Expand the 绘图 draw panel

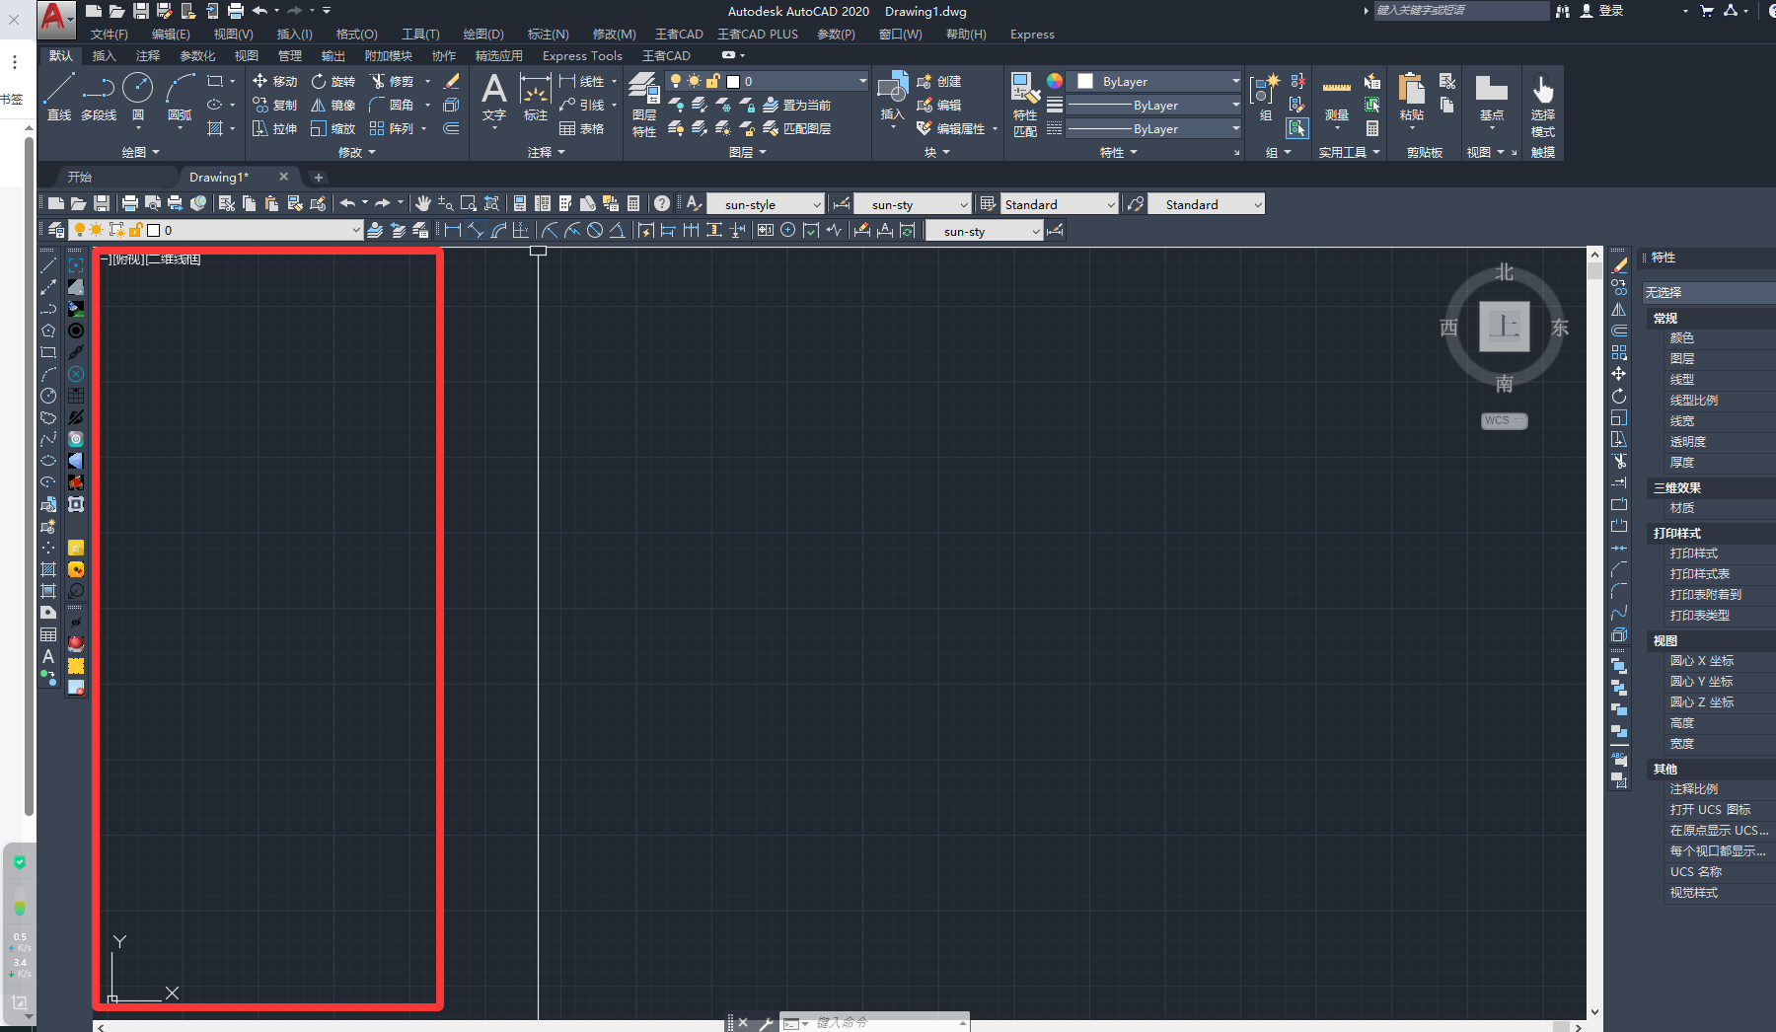140,152
